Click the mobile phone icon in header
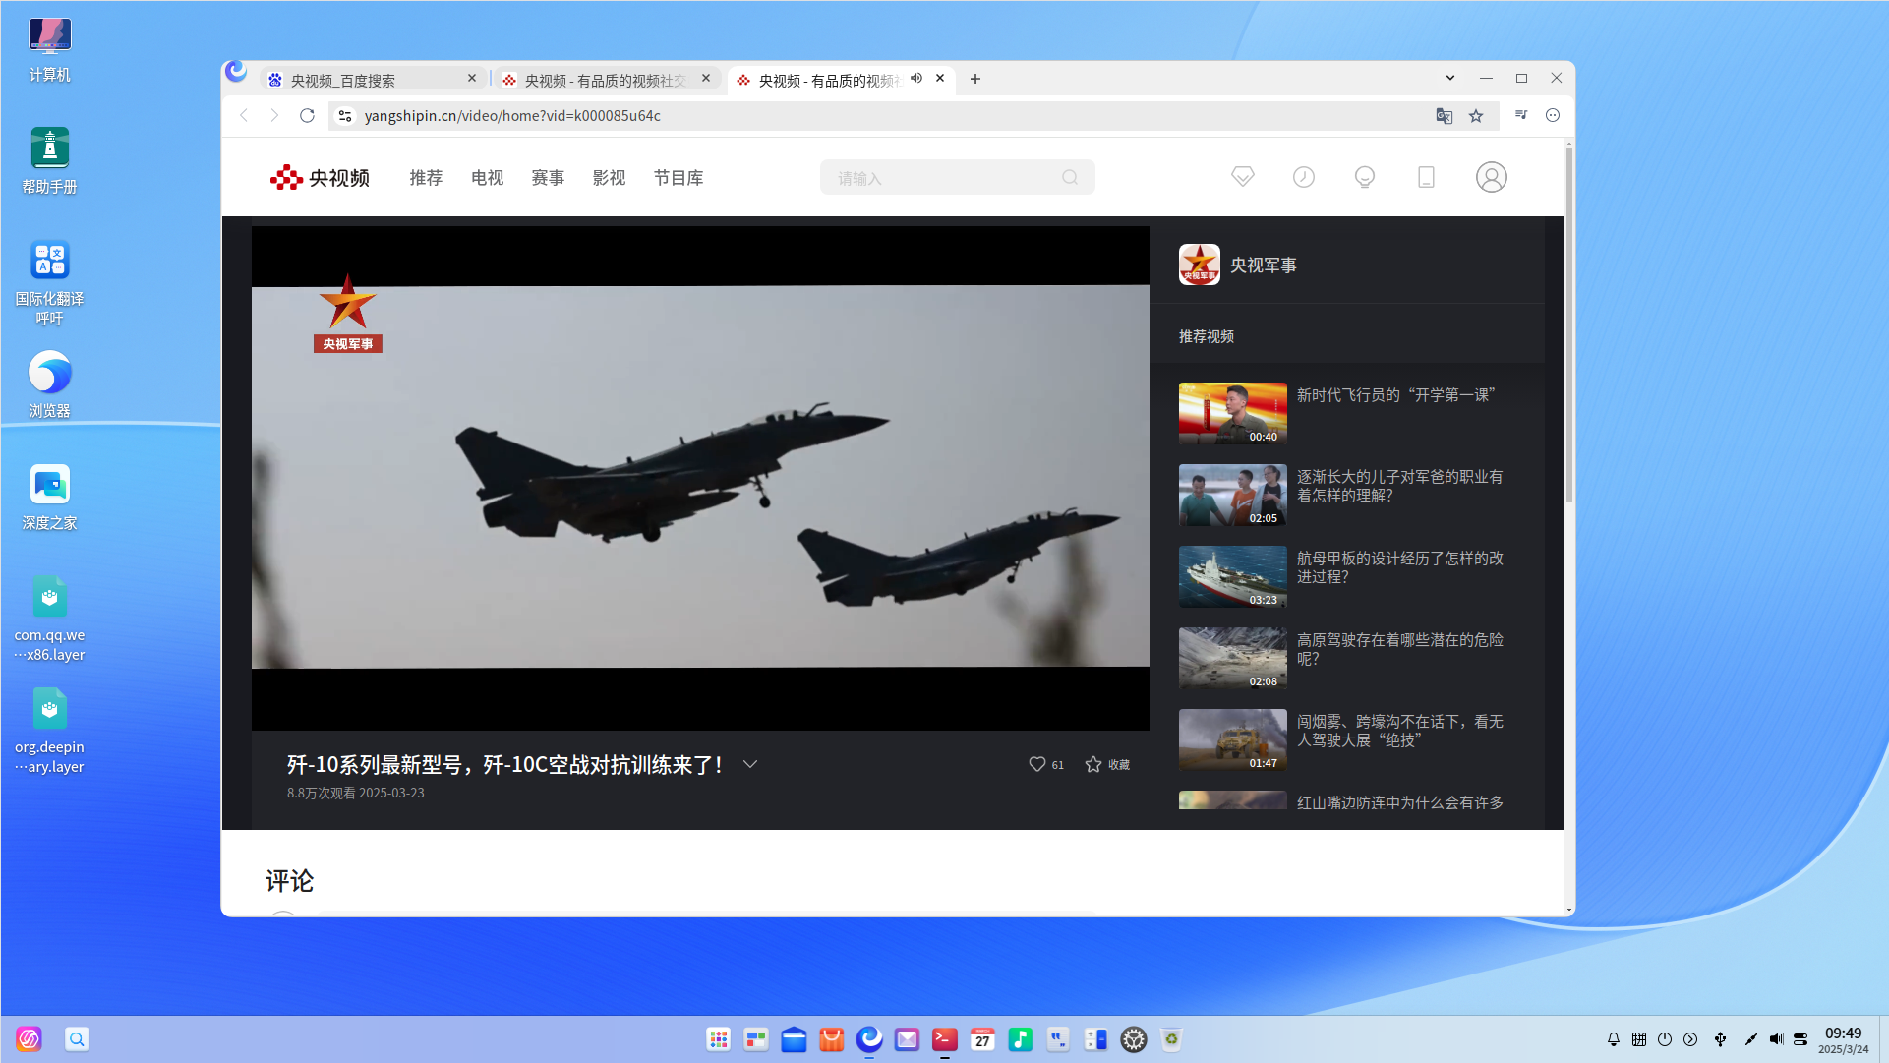This screenshot has width=1889, height=1063. coord(1426,177)
